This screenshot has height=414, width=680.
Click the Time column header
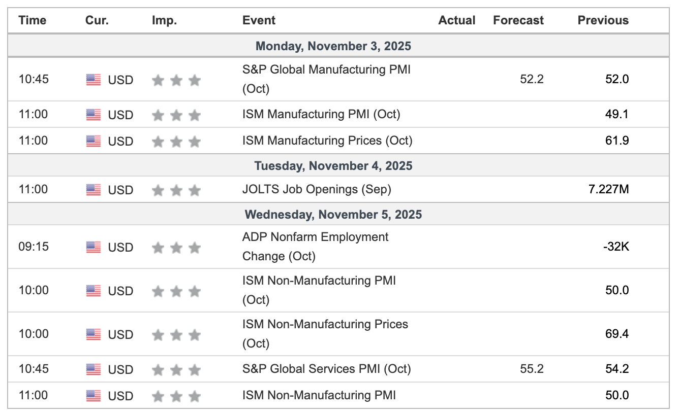coord(33,20)
